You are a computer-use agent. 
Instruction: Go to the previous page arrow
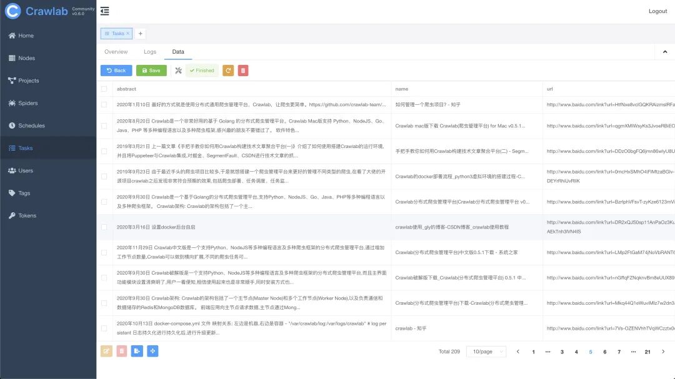point(518,352)
